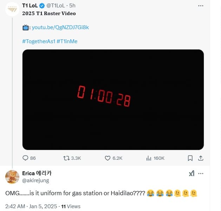The height and width of the screenshot is (211, 221).
Task: Click the reply comment icon with 86
Action: tap(26, 158)
